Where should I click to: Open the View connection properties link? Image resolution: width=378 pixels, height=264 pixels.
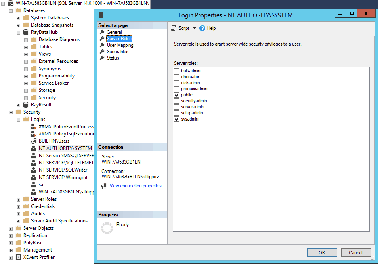point(135,186)
